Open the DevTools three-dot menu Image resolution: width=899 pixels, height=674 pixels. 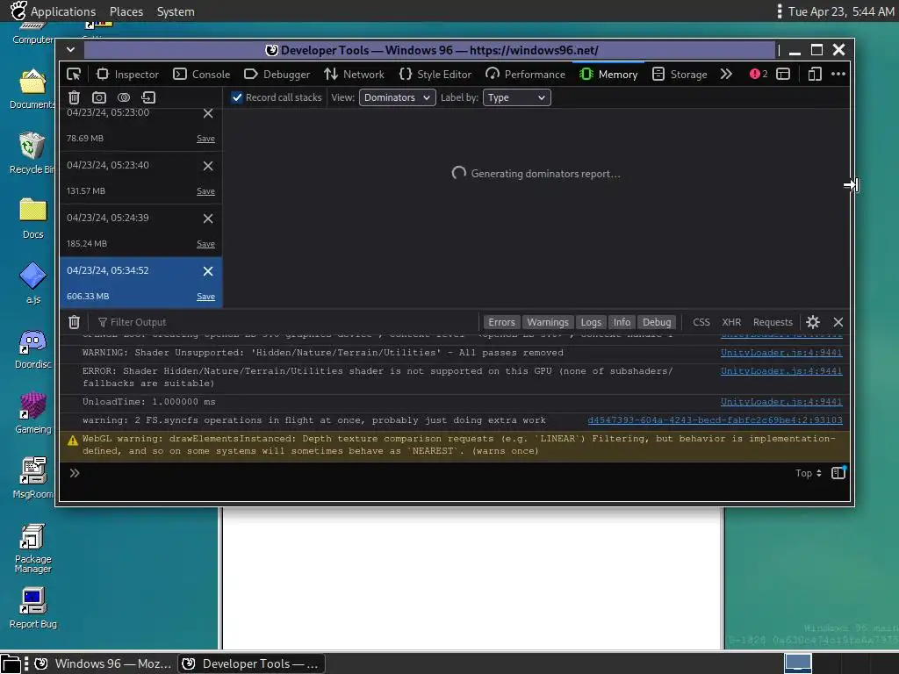(x=838, y=74)
